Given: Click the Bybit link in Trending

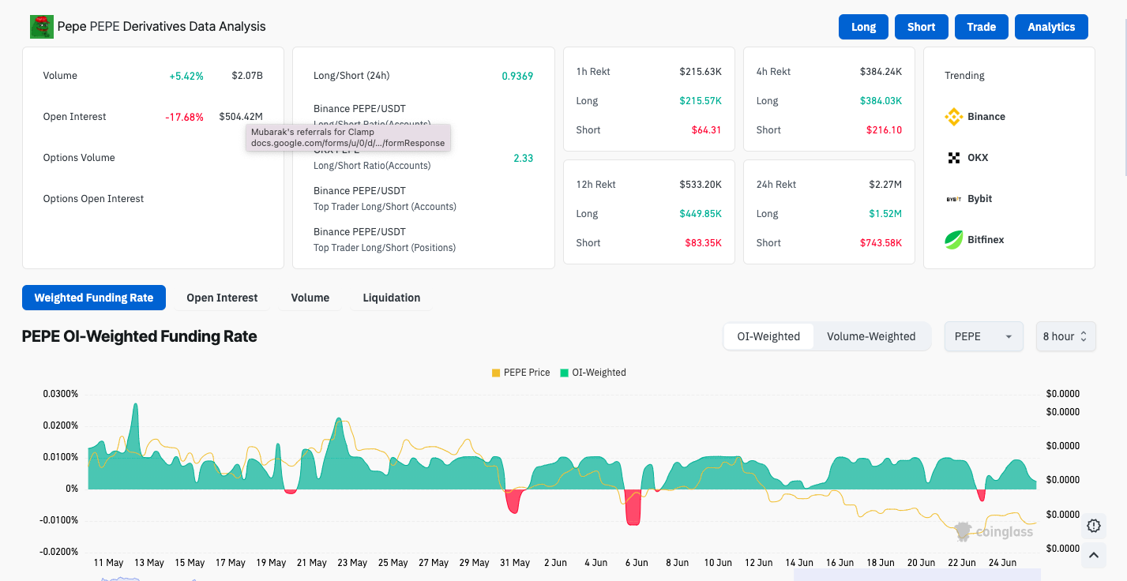Looking at the screenshot, I should tap(980, 199).
